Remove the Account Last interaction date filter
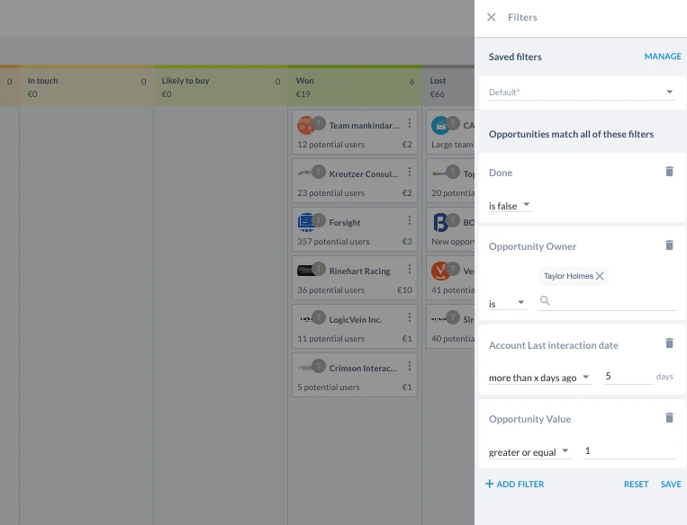The image size is (687, 525). tap(669, 343)
